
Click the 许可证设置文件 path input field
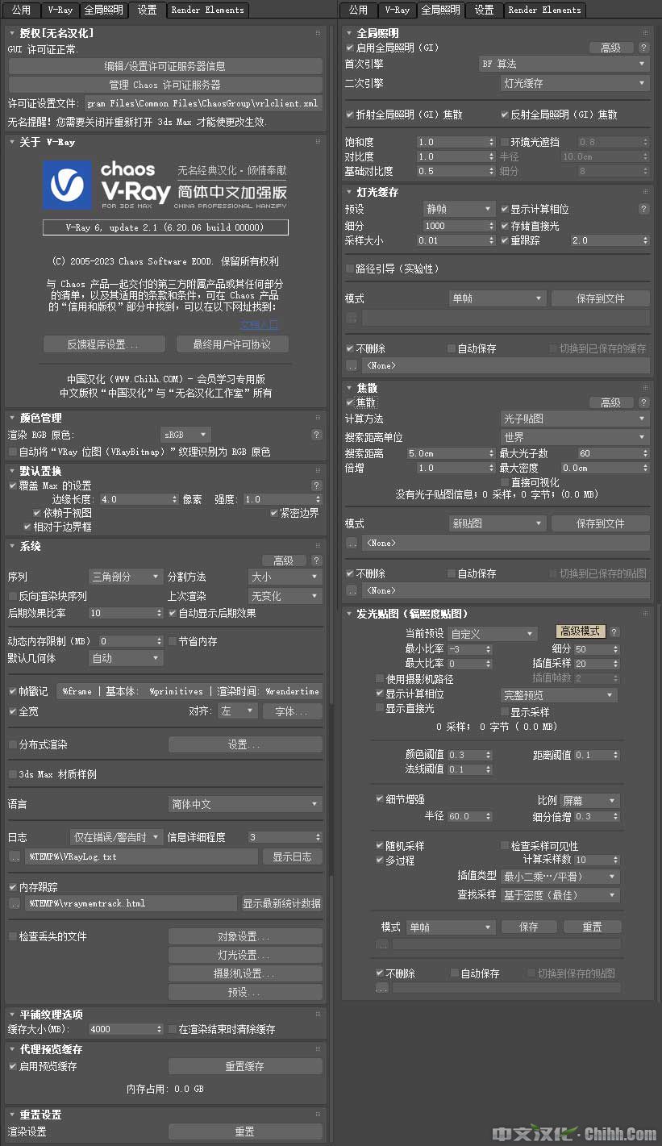tap(202, 103)
